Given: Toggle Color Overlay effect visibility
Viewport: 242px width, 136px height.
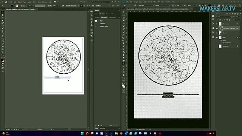Looking at the screenshot, I should (x=223, y=43).
